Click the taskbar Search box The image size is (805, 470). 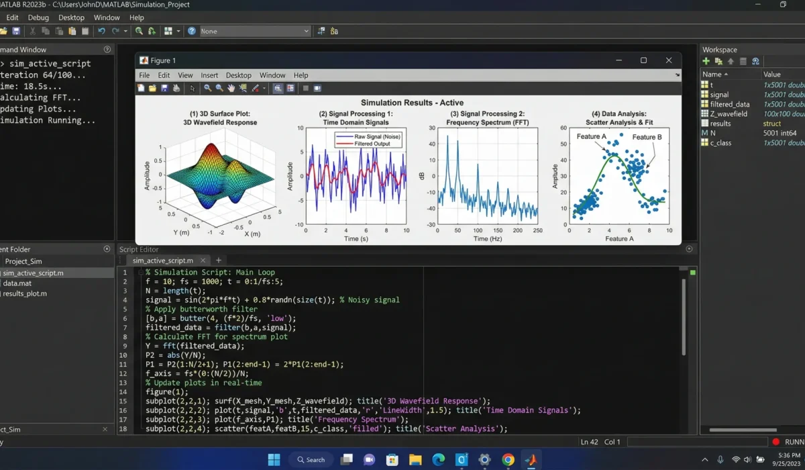tap(311, 460)
